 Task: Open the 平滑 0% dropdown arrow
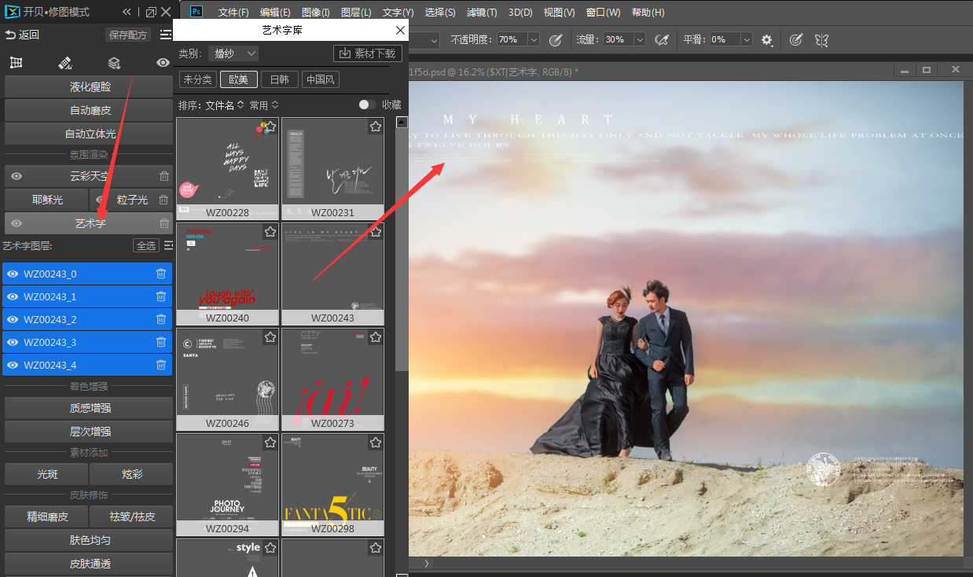[x=746, y=39]
